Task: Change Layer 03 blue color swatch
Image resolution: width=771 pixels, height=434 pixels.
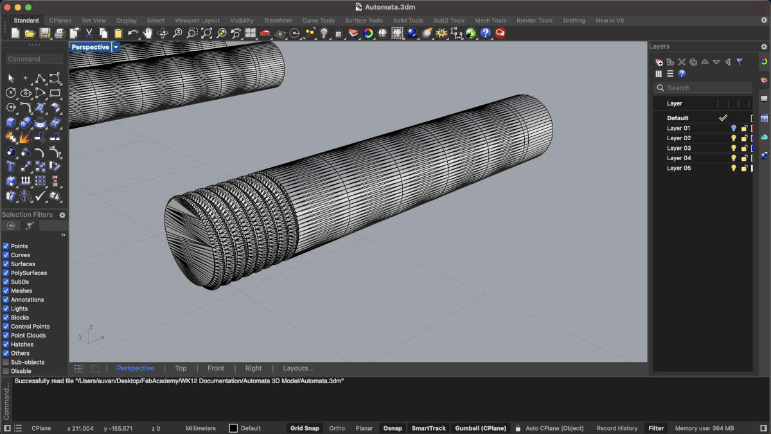Action: pos(752,148)
